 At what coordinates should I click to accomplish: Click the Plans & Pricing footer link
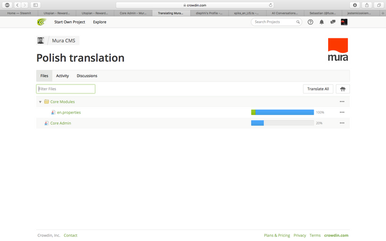(x=277, y=236)
